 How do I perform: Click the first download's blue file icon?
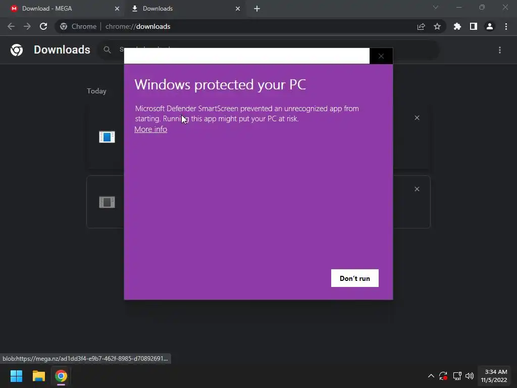pyautogui.click(x=107, y=136)
